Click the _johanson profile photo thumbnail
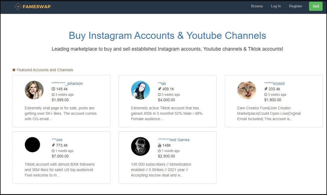Image resolution: width=327 pixels, height=195 pixels. [34, 90]
